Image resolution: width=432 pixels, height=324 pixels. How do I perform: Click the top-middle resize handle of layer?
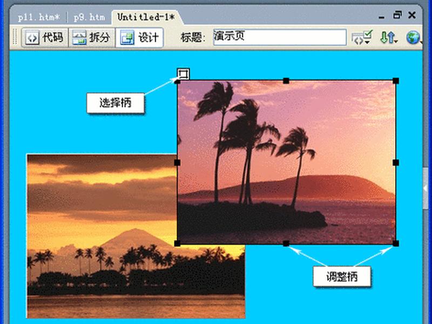(286, 80)
